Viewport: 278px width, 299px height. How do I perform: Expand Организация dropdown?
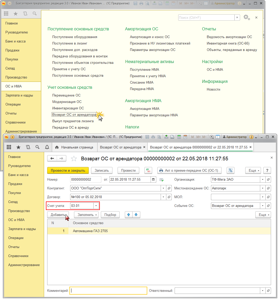[263, 179]
